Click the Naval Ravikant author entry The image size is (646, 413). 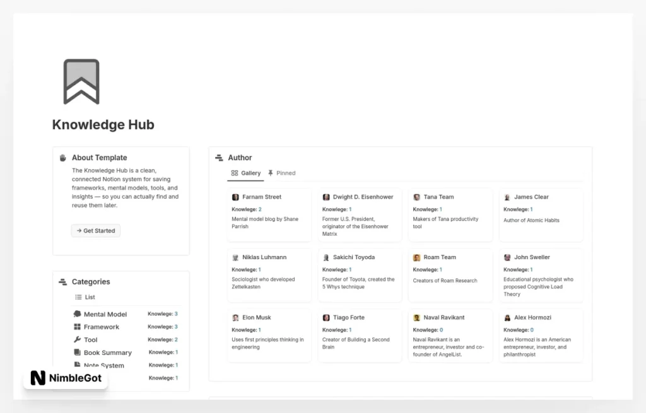click(x=450, y=335)
